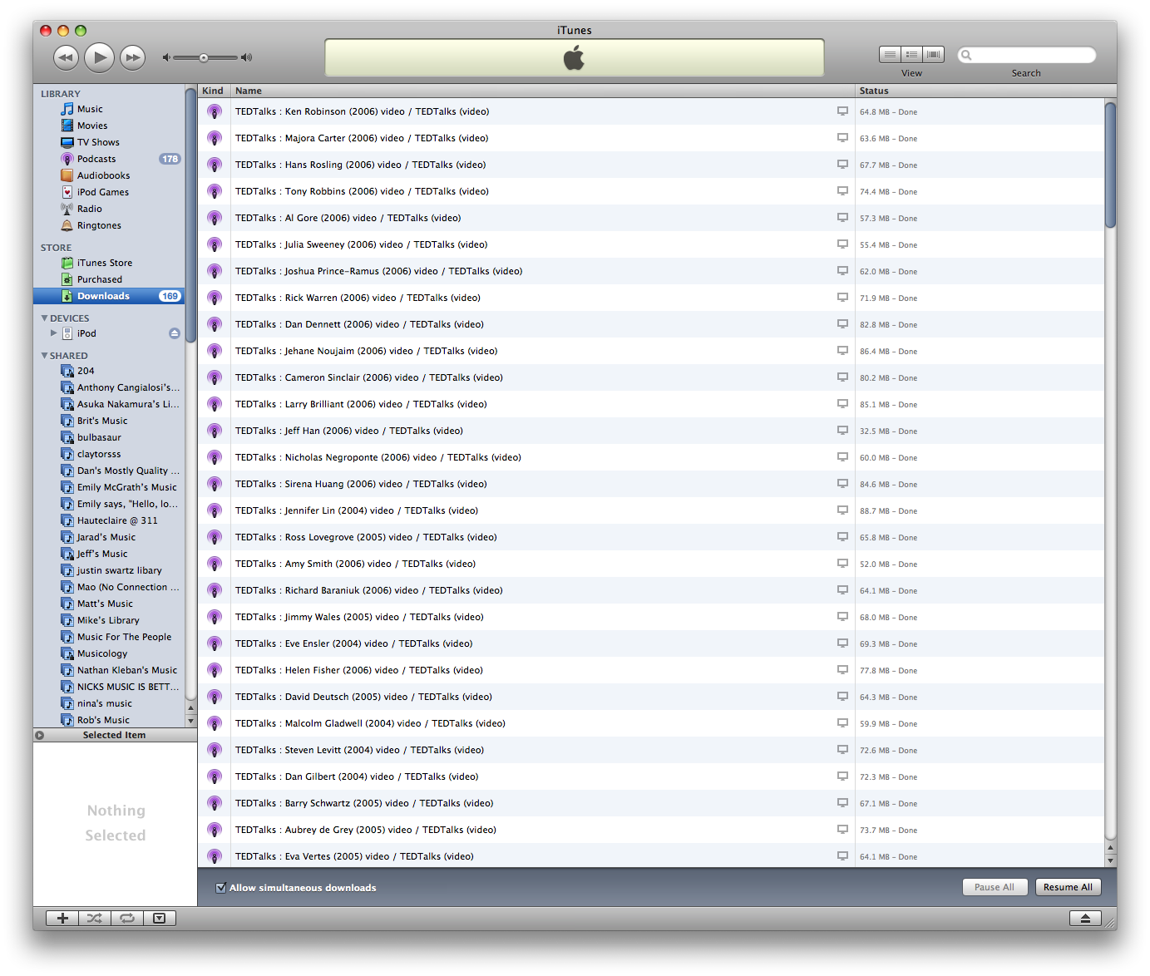The width and height of the screenshot is (1150, 976).
Task: Click podcast icon for Jeff Han row
Action: click(215, 431)
